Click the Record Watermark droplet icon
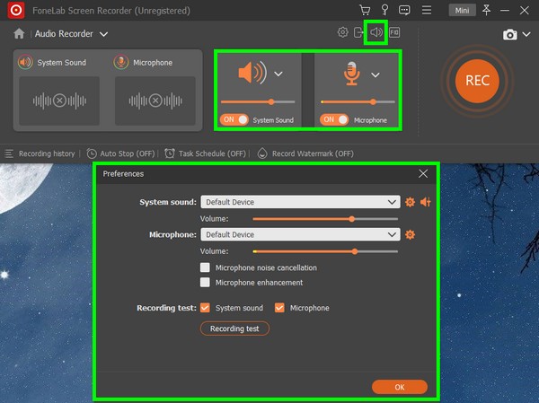Viewport: 539px width, 403px height. click(262, 153)
